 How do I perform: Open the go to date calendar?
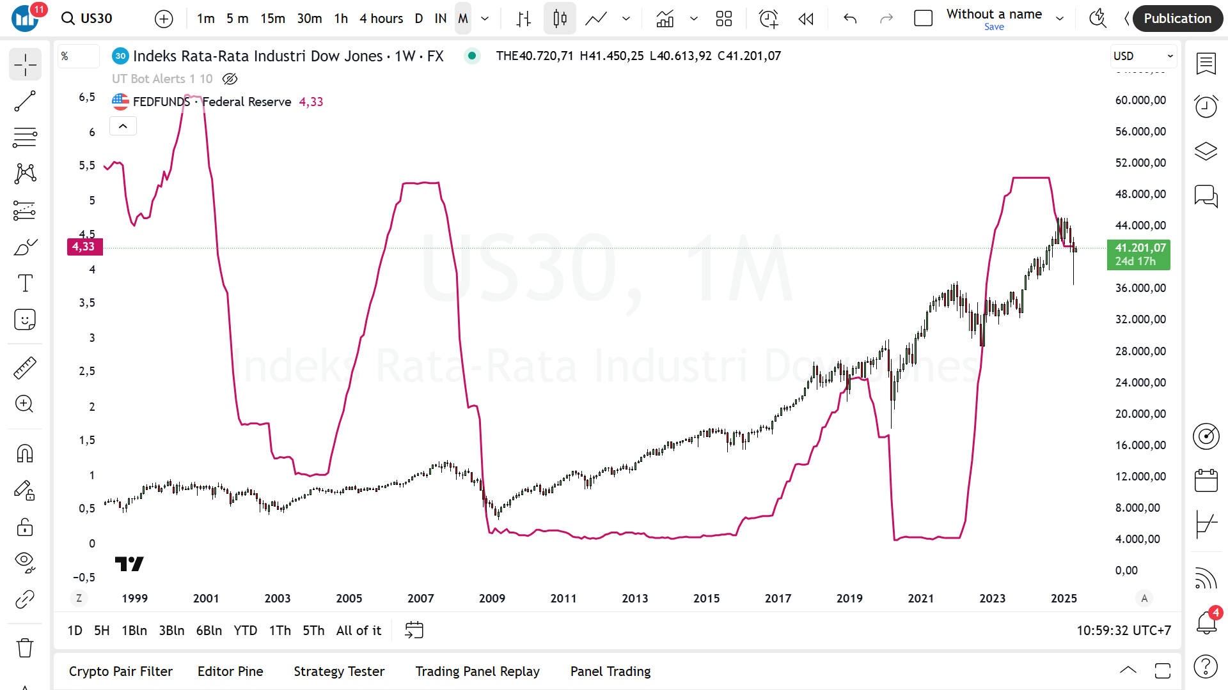point(414,631)
